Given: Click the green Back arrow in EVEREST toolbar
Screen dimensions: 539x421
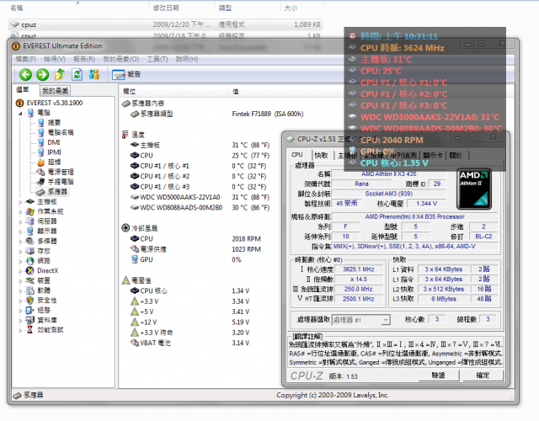Looking at the screenshot, I should click(25, 75).
